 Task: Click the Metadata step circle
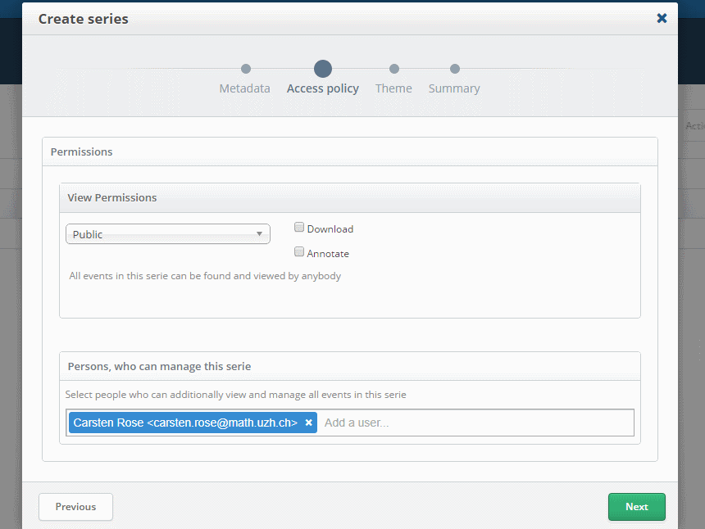(245, 69)
